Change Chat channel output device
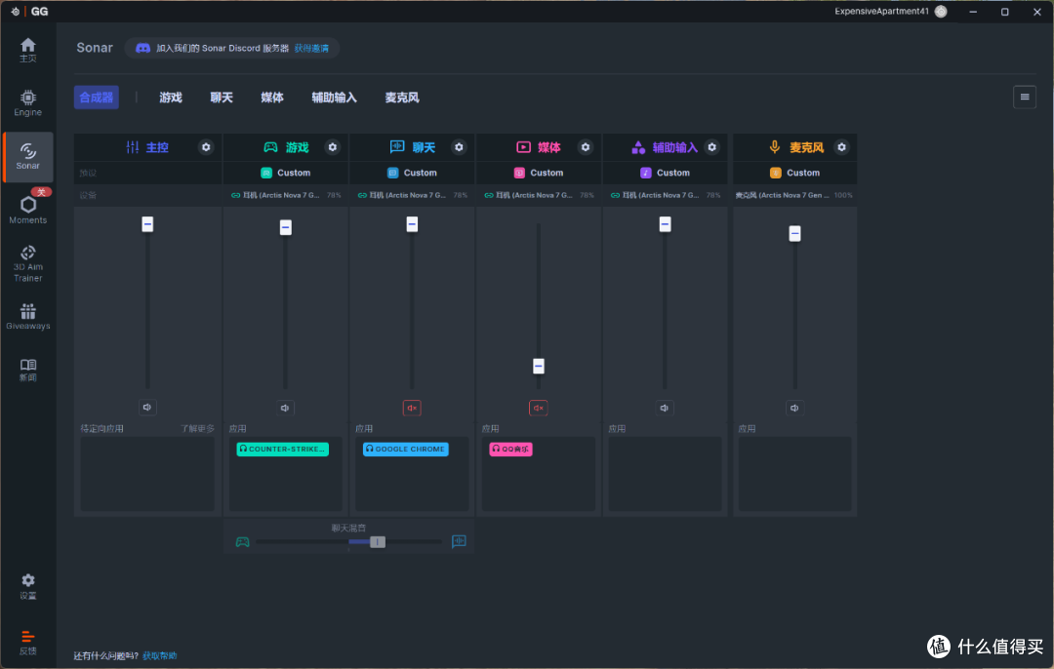This screenshot has width=1054, height=669. [412, 195]
